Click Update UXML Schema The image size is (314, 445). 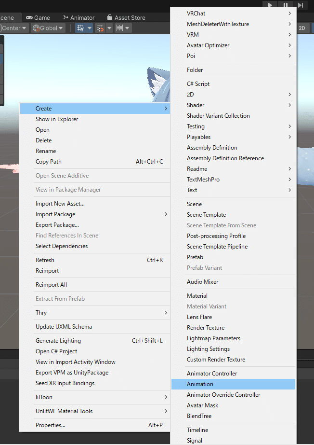(95, 327)
